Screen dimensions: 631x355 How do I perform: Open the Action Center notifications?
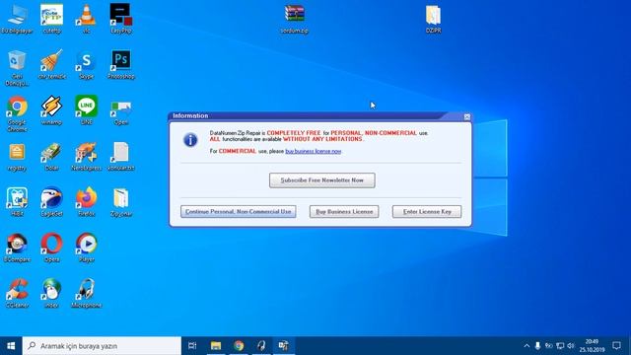pos(616,346)
